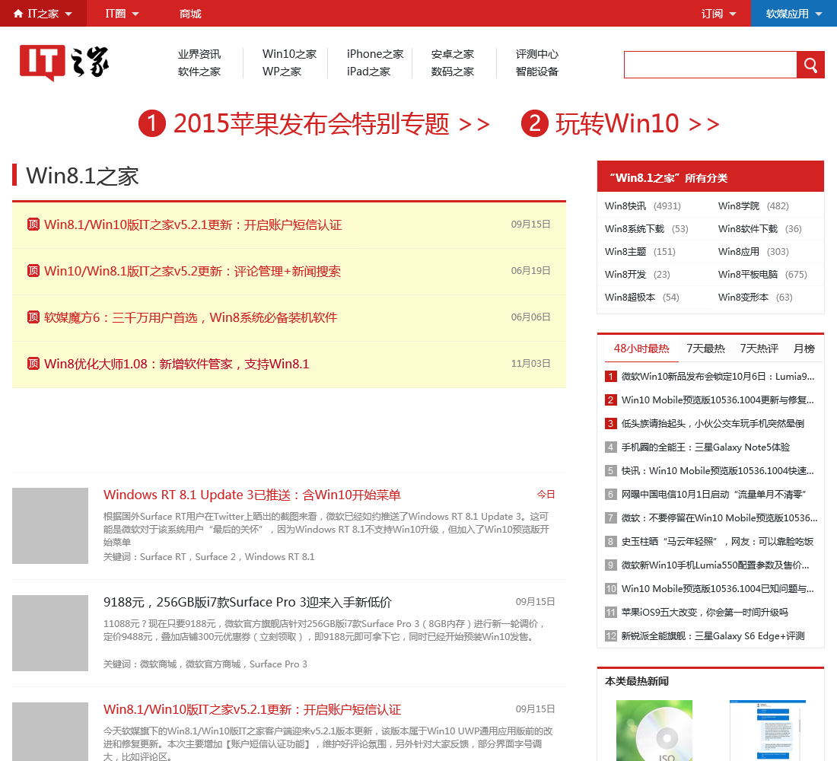Click the circled 2 before 玩转Win10 banner
Viewport: 837px width, 761px height.
point(535,123)
